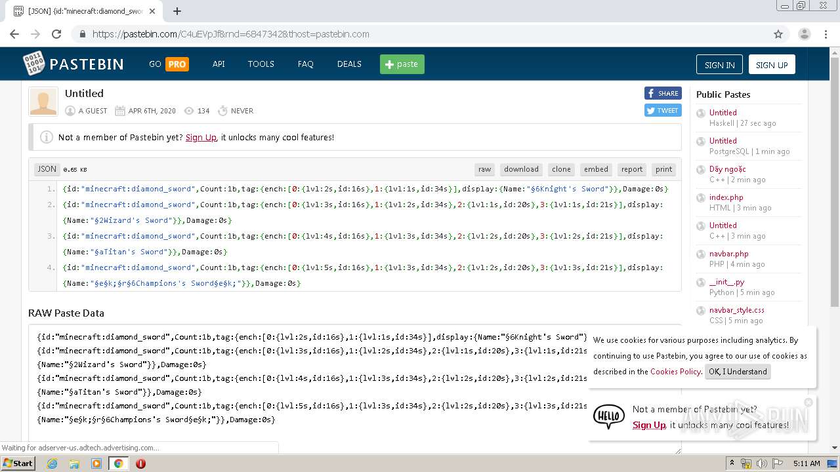Open the GO PRO menu item
Image resolution: width=840 pixels, height=472 pixels.
point(169,64)
